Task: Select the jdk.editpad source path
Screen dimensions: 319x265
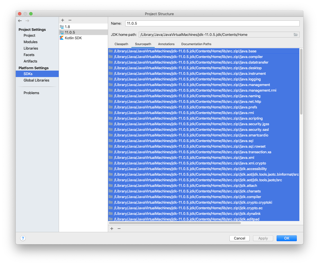Action: 204,219
